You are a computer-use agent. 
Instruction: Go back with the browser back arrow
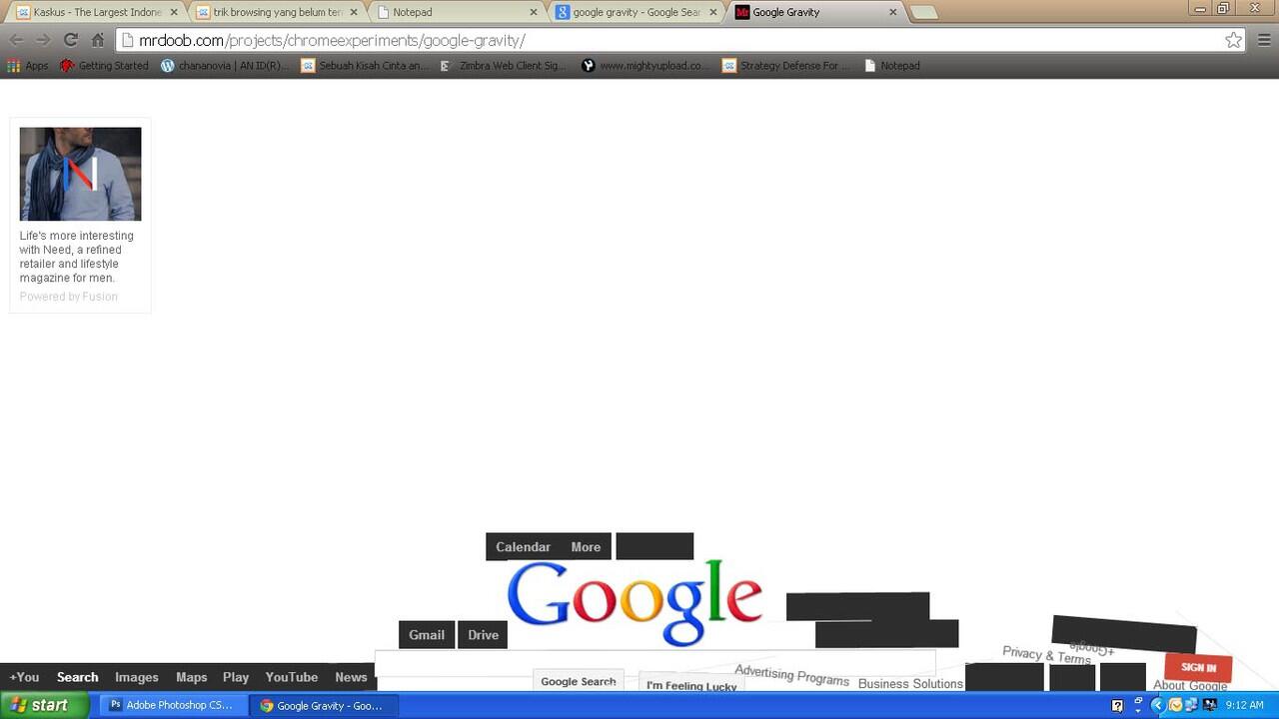pyautogui.click(x=17, y=40)
